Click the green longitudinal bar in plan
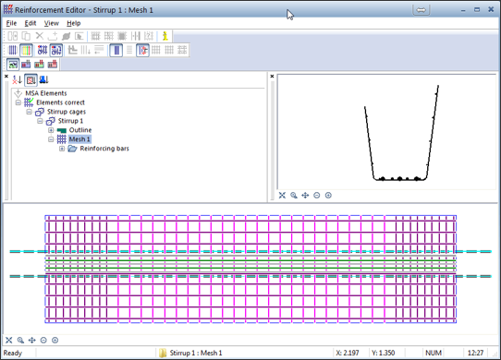Image resolution: width=501 pixels, height=360 pixels. click(x=250, y=261)
